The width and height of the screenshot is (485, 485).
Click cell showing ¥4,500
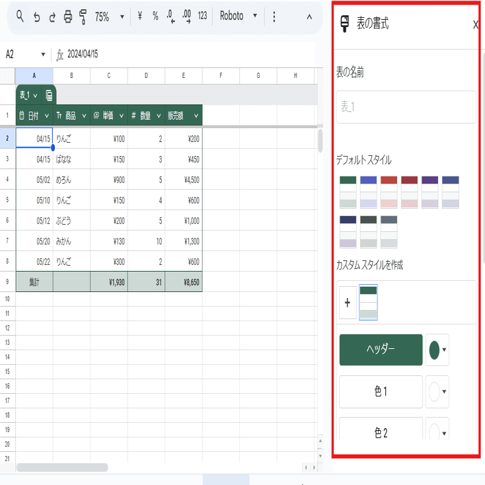(x=184, y=180)
